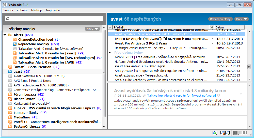Image resolution: width=254 pixels, height=138 pixels.
Task: Switch to the two-pane list layout icon
Action: [245, 133]
